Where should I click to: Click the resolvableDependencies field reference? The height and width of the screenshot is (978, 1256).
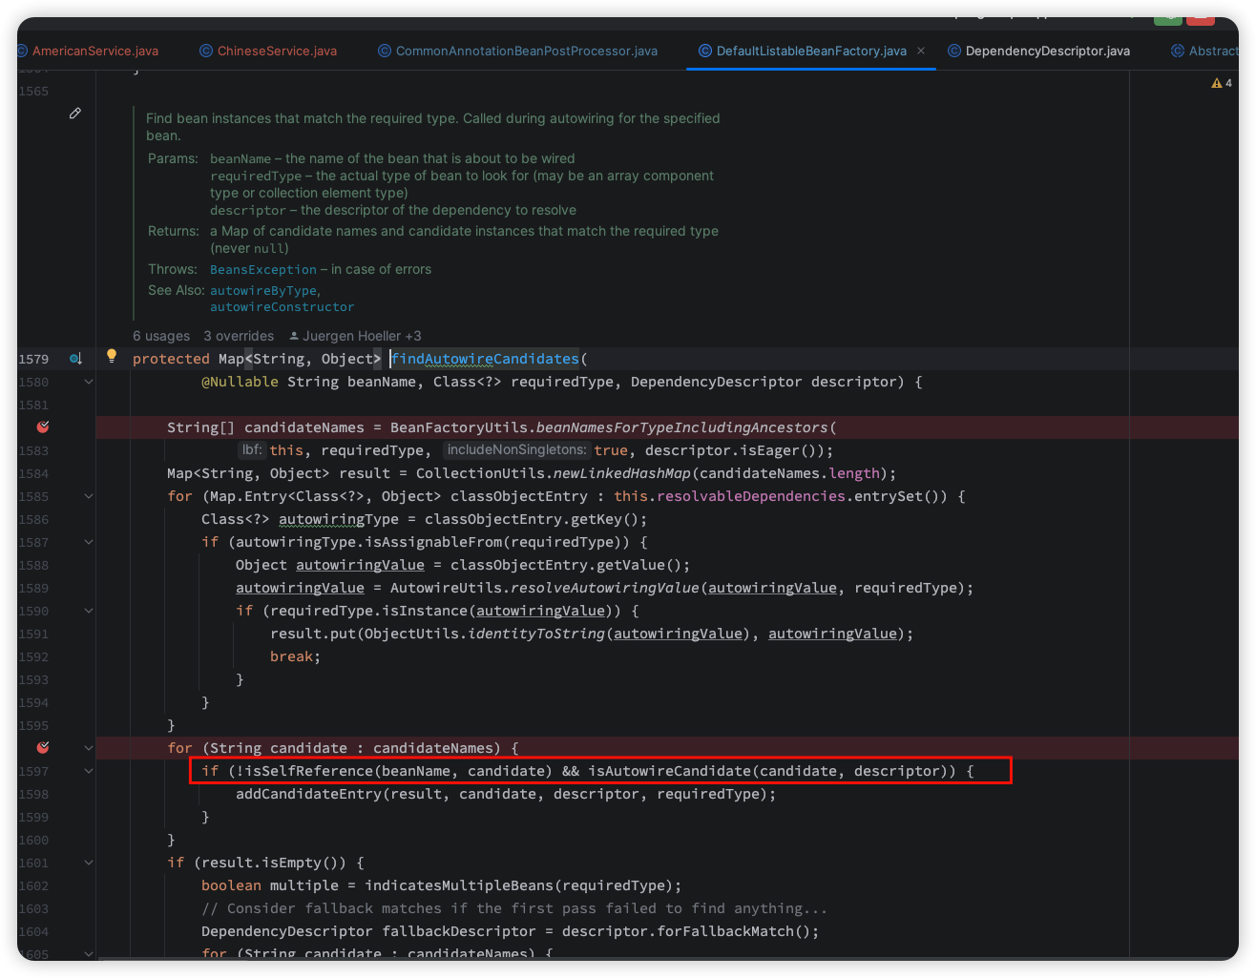(751, 496)
